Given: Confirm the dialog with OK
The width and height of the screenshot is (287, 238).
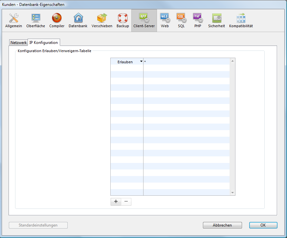Looking at the screenshot, I should click(x=263, y=225).
